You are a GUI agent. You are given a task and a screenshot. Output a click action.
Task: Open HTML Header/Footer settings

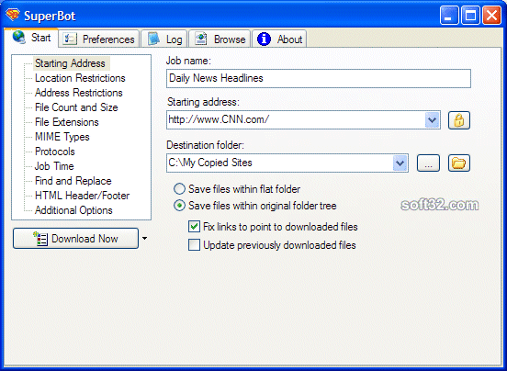pos(82,196)
